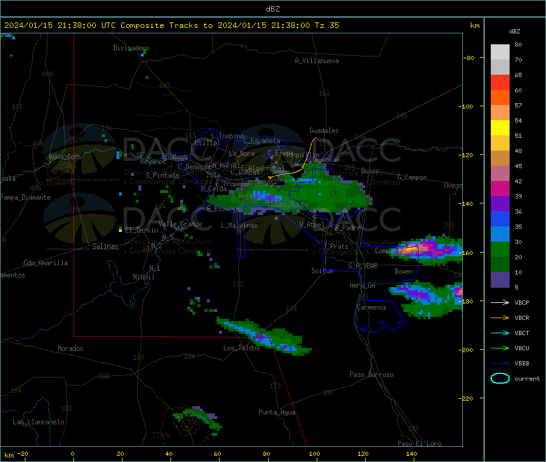
Task: Select the light gray 70-80 dBZ color swatch
Action: coord(500,52)
